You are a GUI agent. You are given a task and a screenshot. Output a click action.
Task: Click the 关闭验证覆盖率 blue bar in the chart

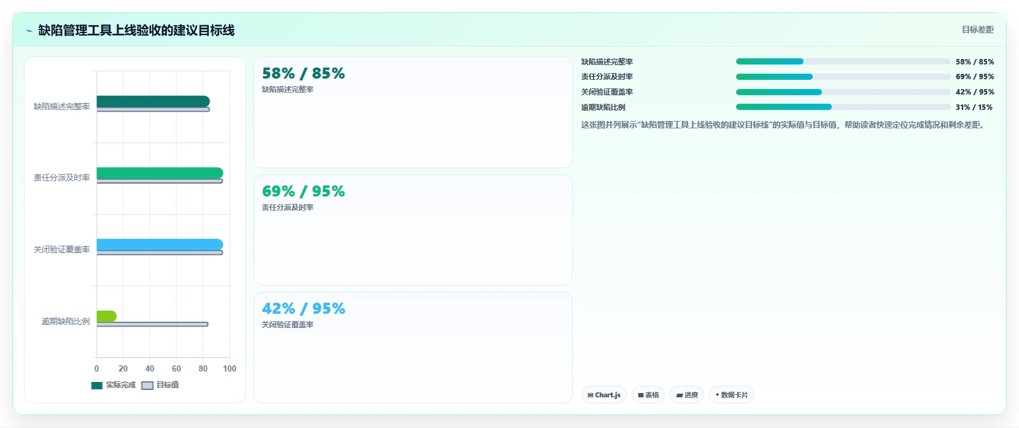coord(160,245)
